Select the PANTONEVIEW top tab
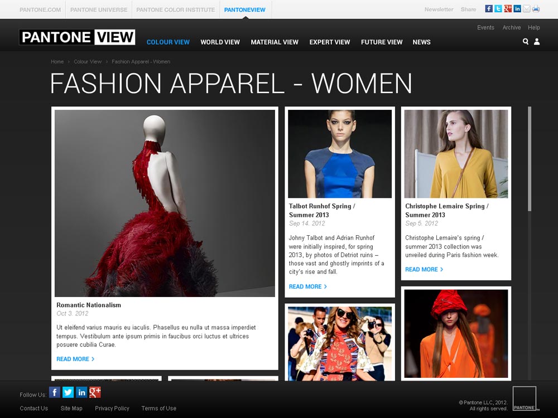The width and height of the screenshot is (558, 418). point(245,9)
